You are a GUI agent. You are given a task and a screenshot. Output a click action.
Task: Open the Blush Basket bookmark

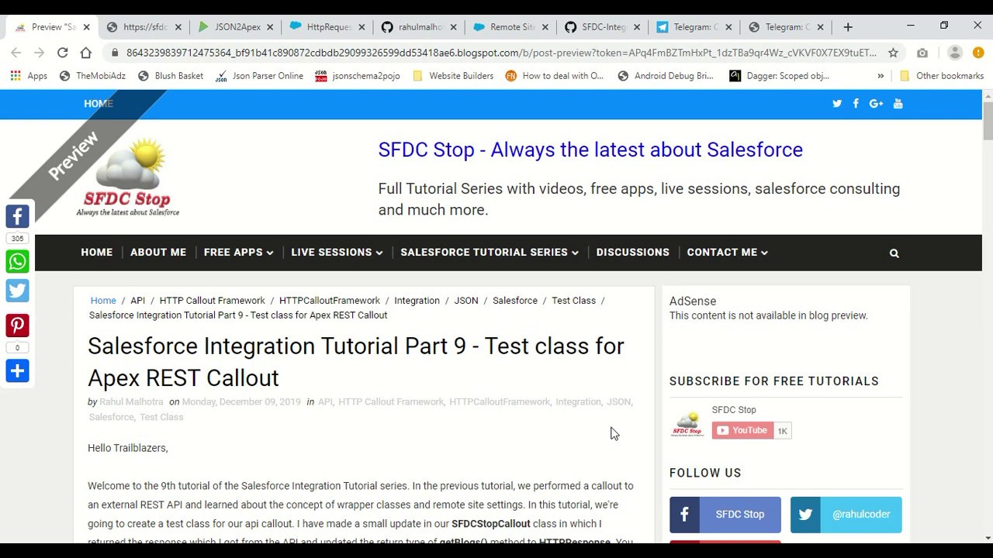point(171,76)
